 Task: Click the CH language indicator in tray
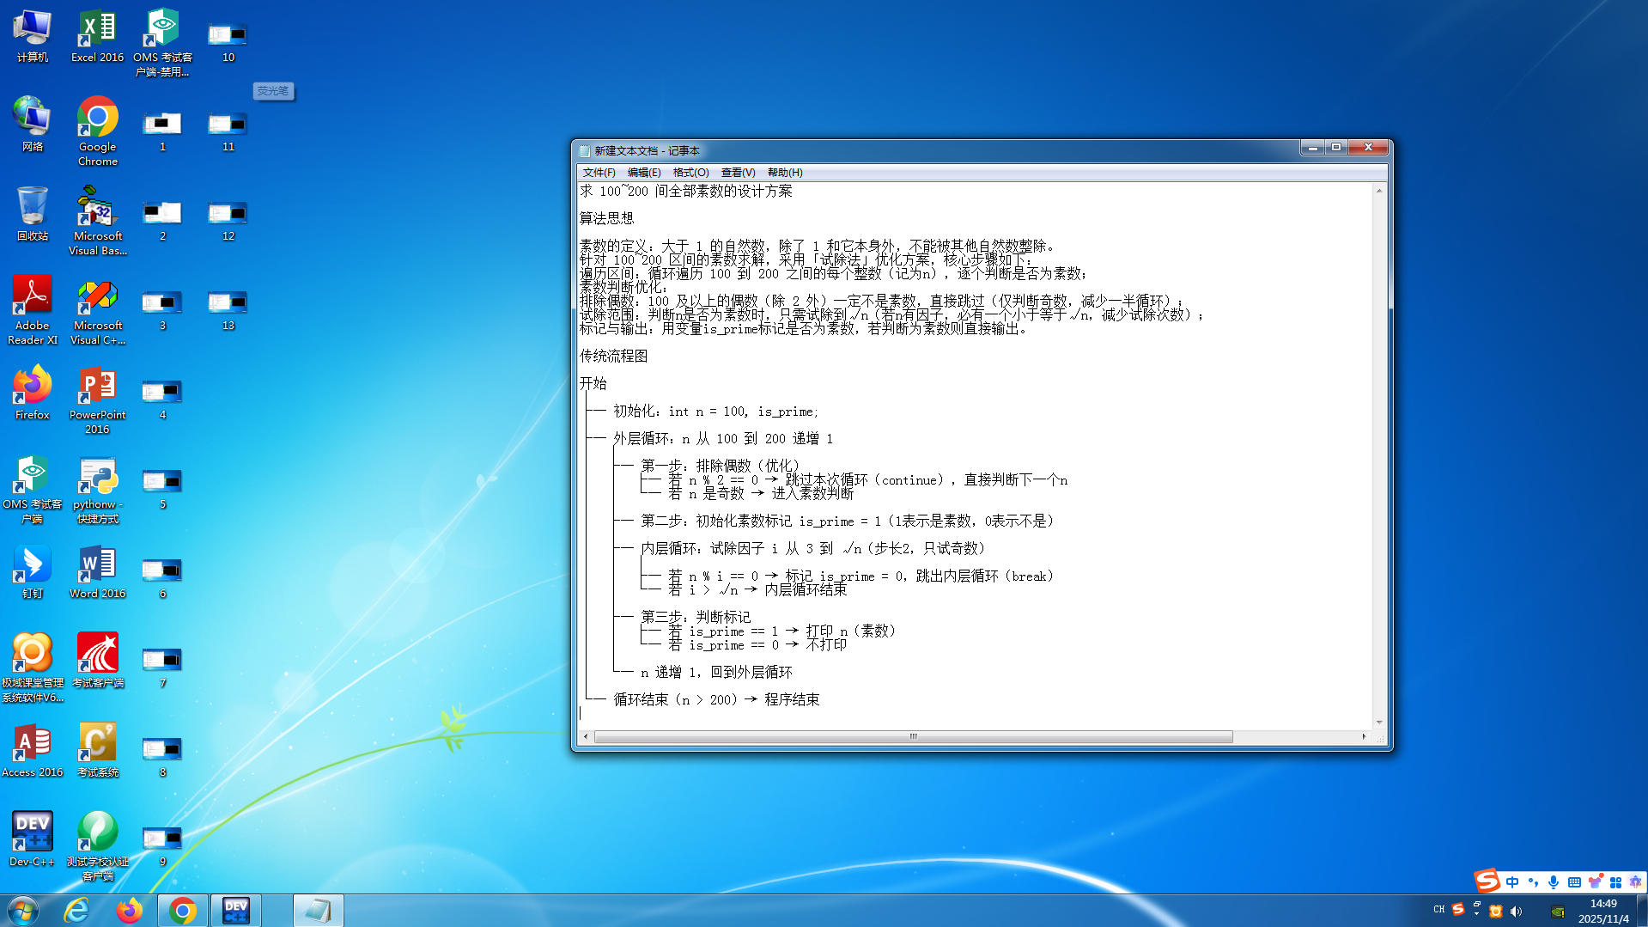point(1439,910)
